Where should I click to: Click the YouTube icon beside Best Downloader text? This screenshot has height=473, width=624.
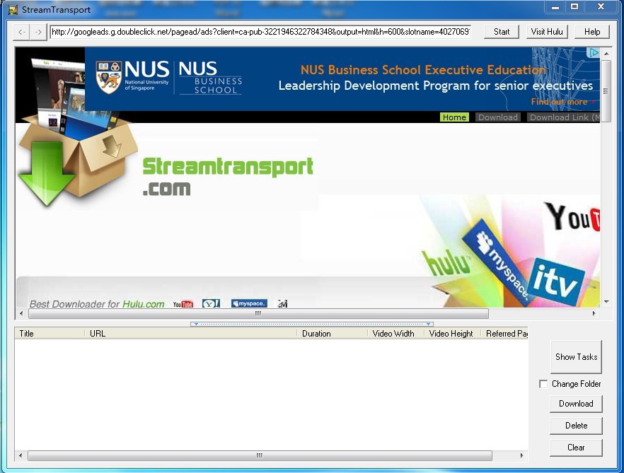click(x=183, y=304)
